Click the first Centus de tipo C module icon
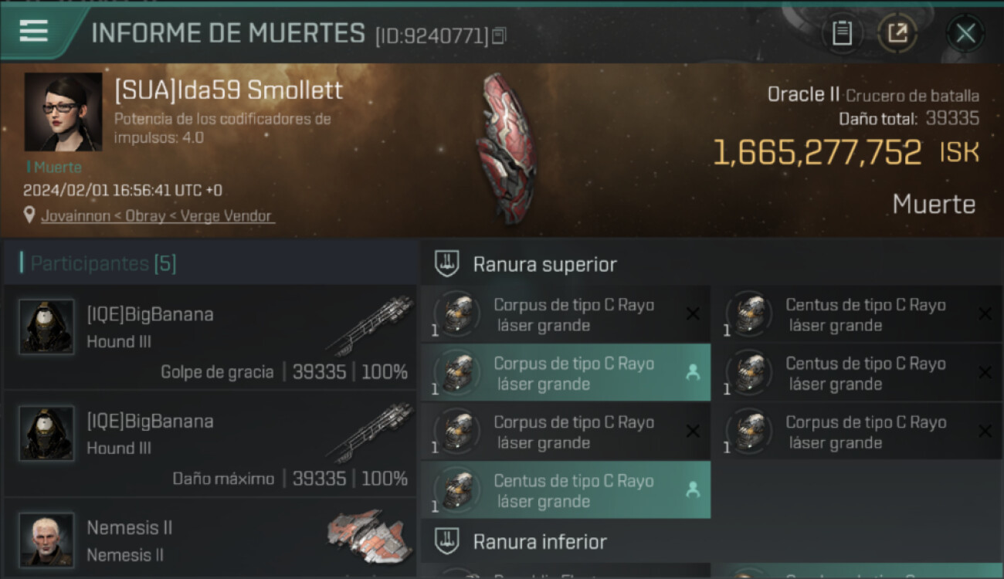The image size is (1004, 579). [x=750, y=314]
